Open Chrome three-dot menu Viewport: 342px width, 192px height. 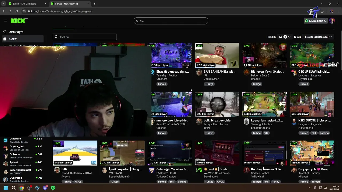coord(338,11)
